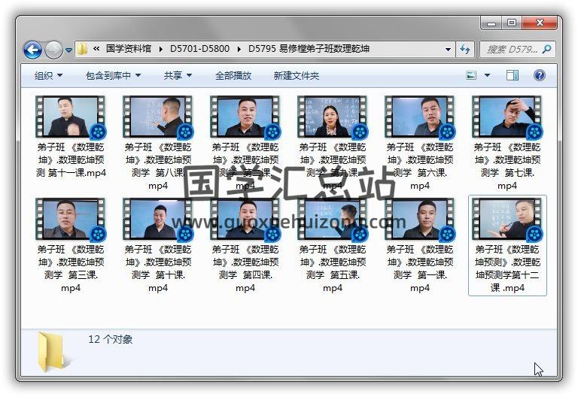Open the 共享 menu

click(178, 75)
